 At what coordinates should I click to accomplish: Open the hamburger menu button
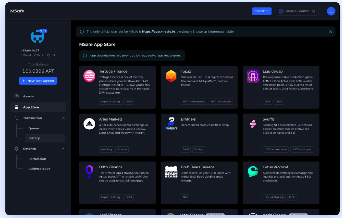331,11
